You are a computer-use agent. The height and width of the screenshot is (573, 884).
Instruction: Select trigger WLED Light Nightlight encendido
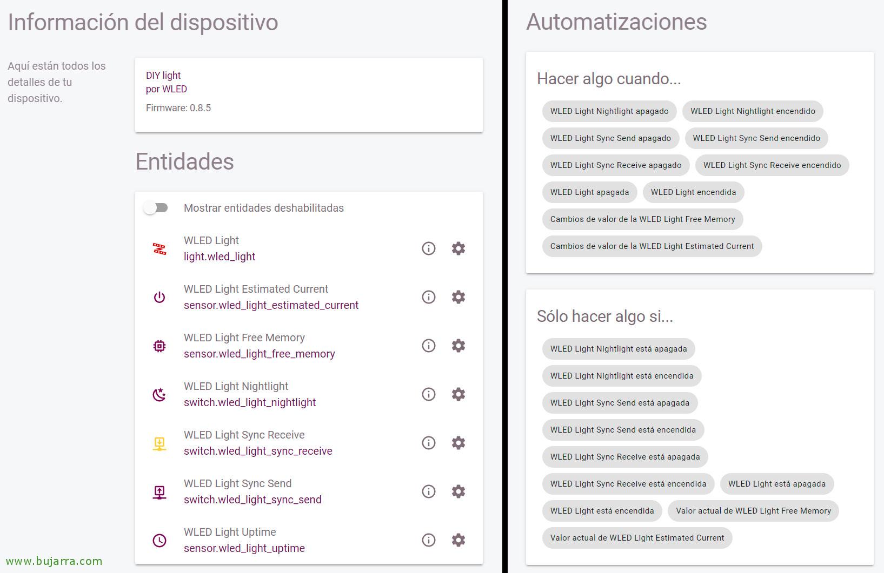tap(753, 111)
